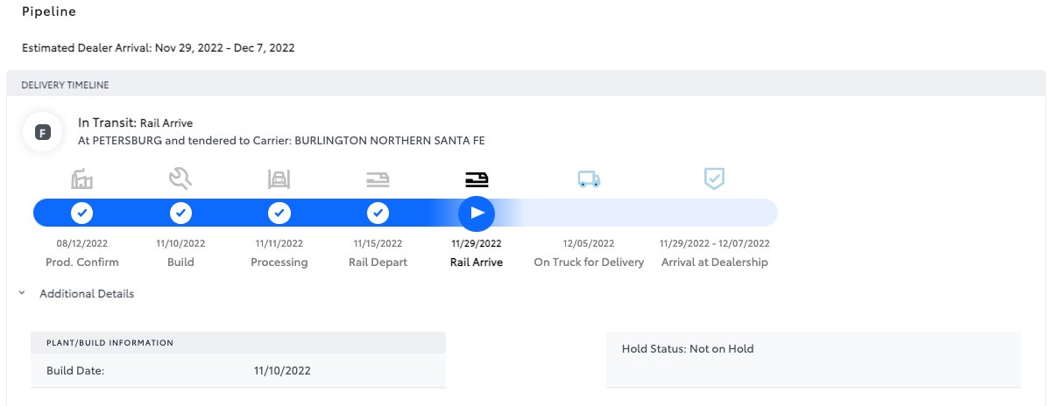
Task: Click the black Rail Arrive train icon
Action: 477,179
